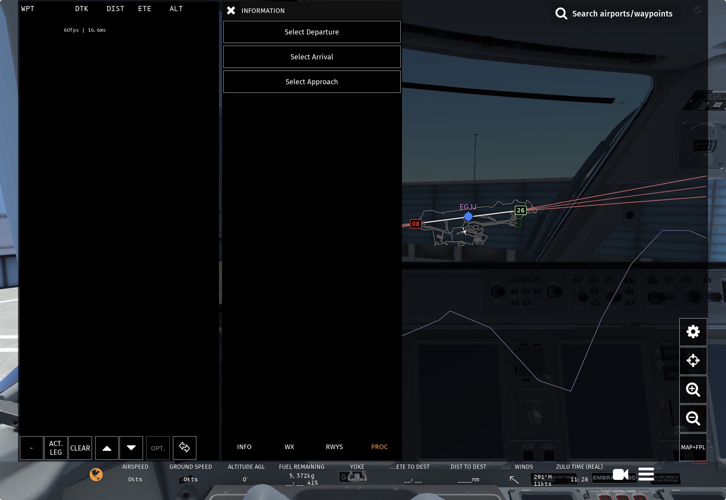Switch to the RWYS tab

[x=334, y=447]
